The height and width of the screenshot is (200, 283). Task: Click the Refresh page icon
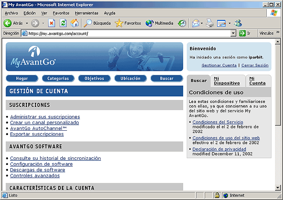point(63,23)
